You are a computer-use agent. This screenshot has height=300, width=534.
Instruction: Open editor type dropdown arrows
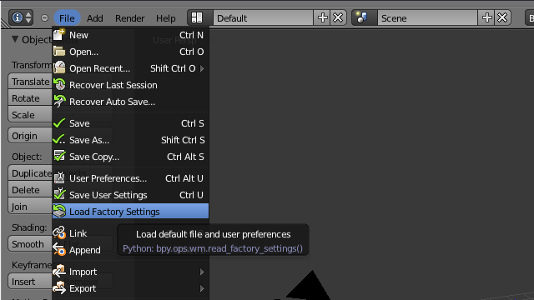pos(28,17)
